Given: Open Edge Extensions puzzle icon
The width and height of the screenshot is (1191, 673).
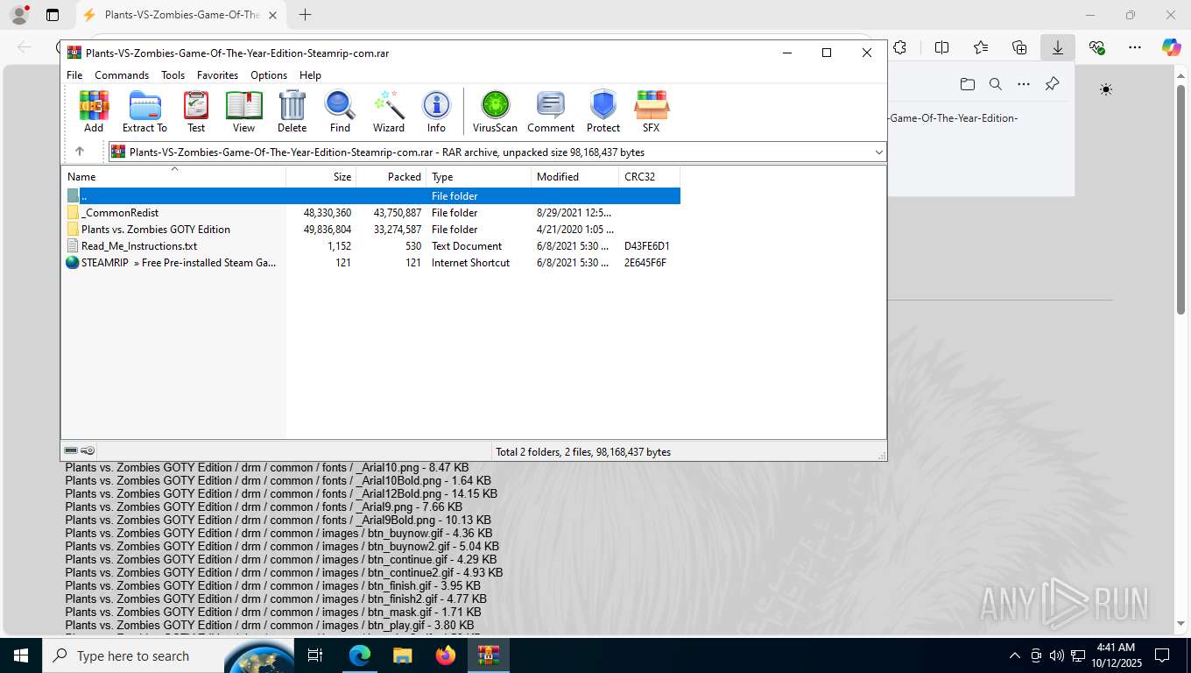Looking at the screenshot, I should (x=899, y=47).
